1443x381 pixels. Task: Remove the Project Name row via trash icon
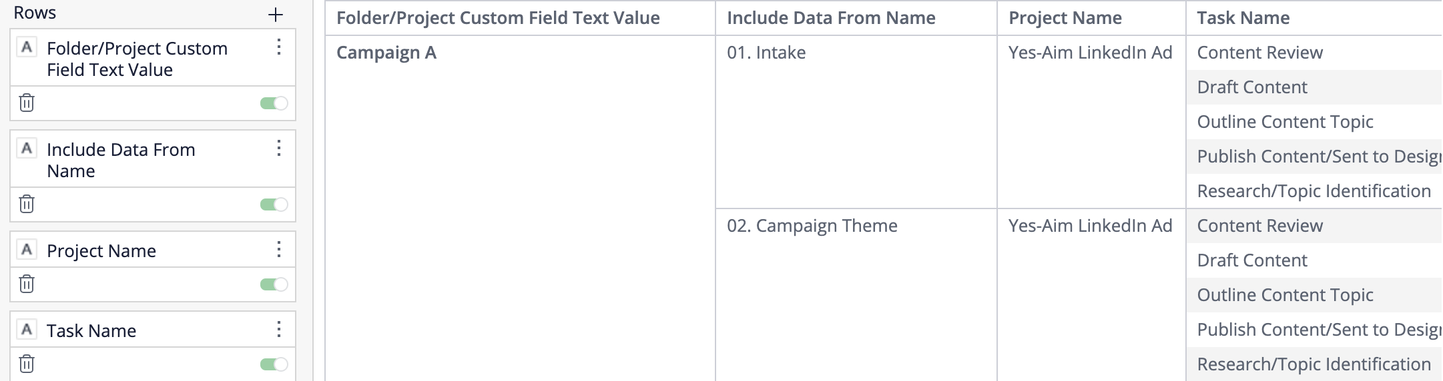pos(27,284)
